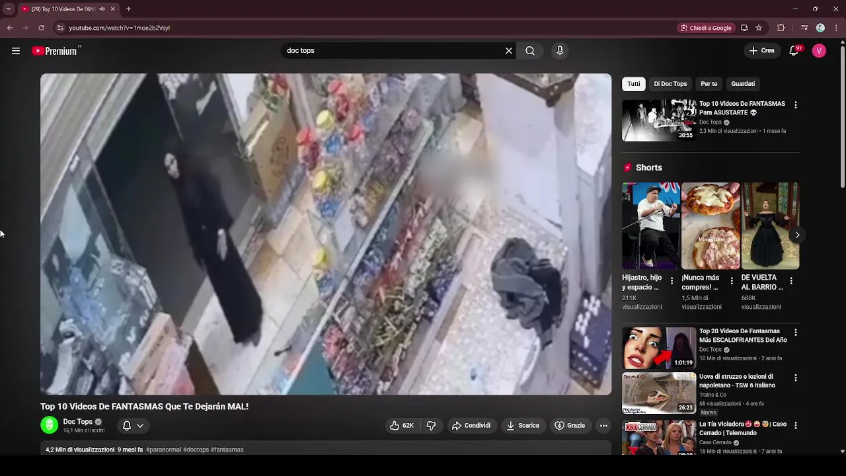Show next Shorts with right arrow
Image resolution: width=846 pixels, height=476 pixels.
tap(797, 235)
